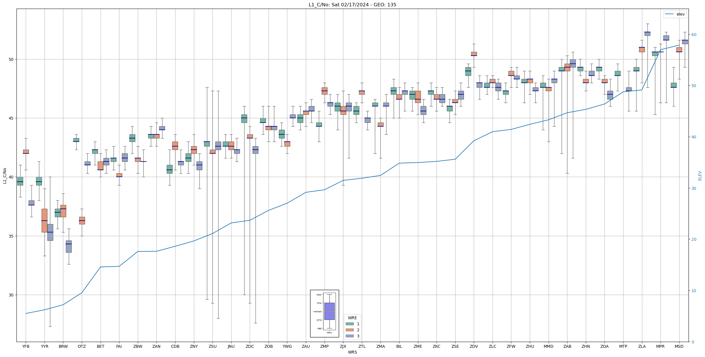
Task: Click the orange WRE 2 legend swatch
Action: [349, 330]
